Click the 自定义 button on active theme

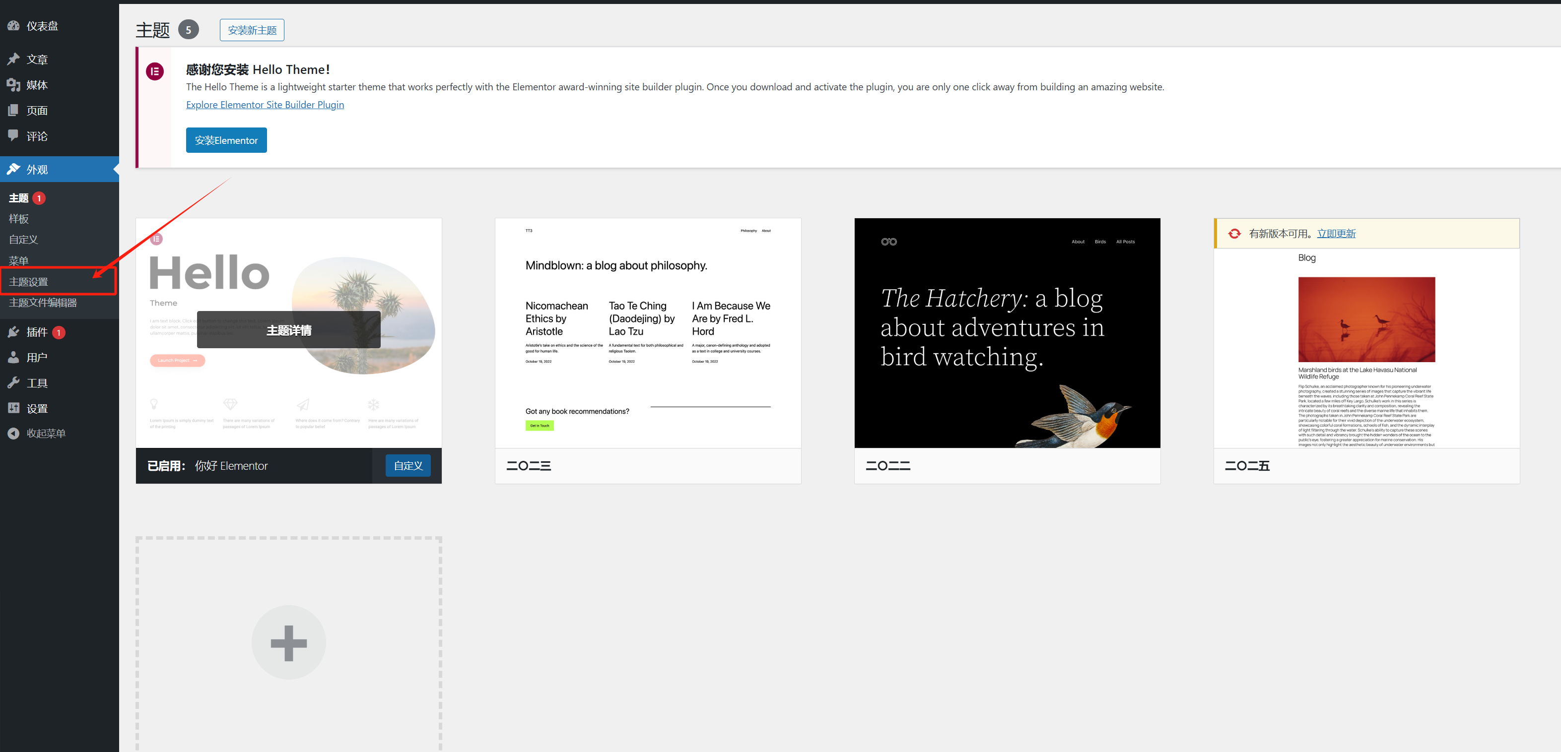coord(408,466)
